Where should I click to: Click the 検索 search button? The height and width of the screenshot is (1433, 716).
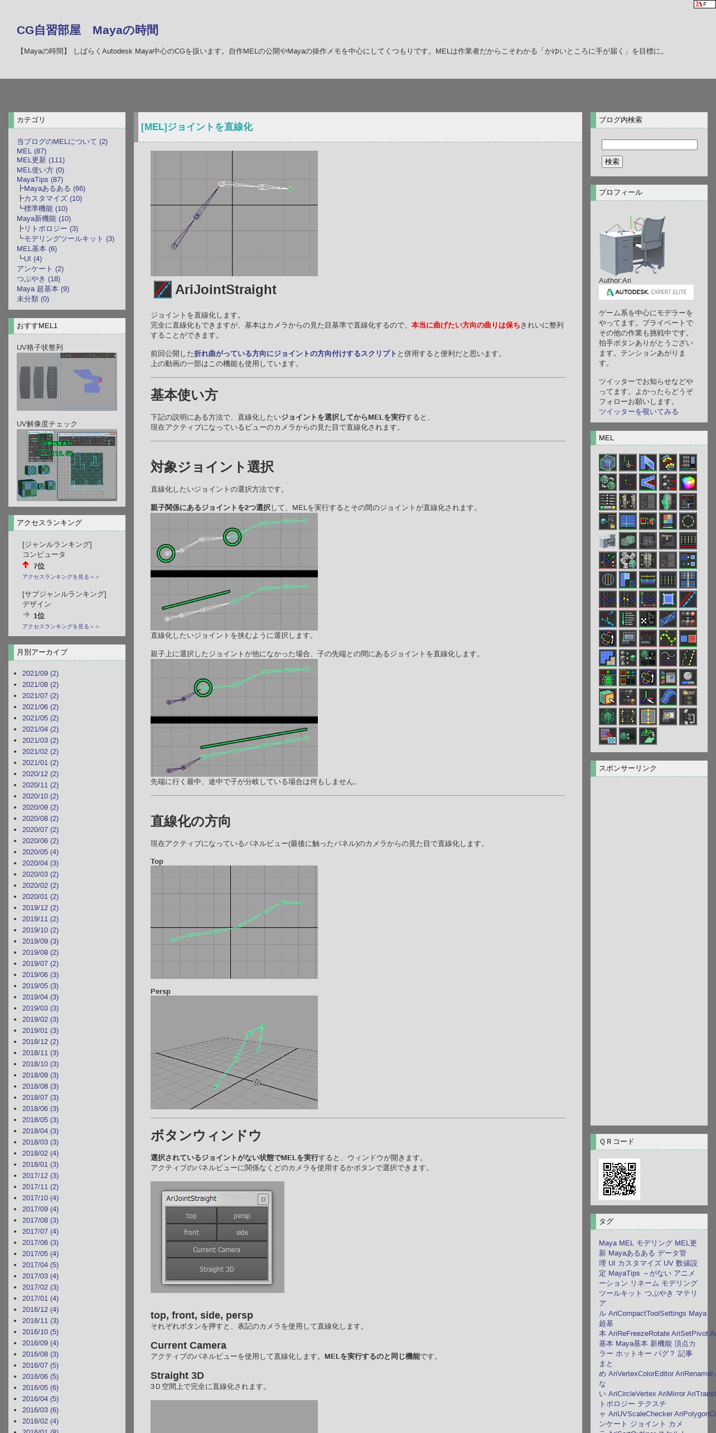tap(612, 162)
